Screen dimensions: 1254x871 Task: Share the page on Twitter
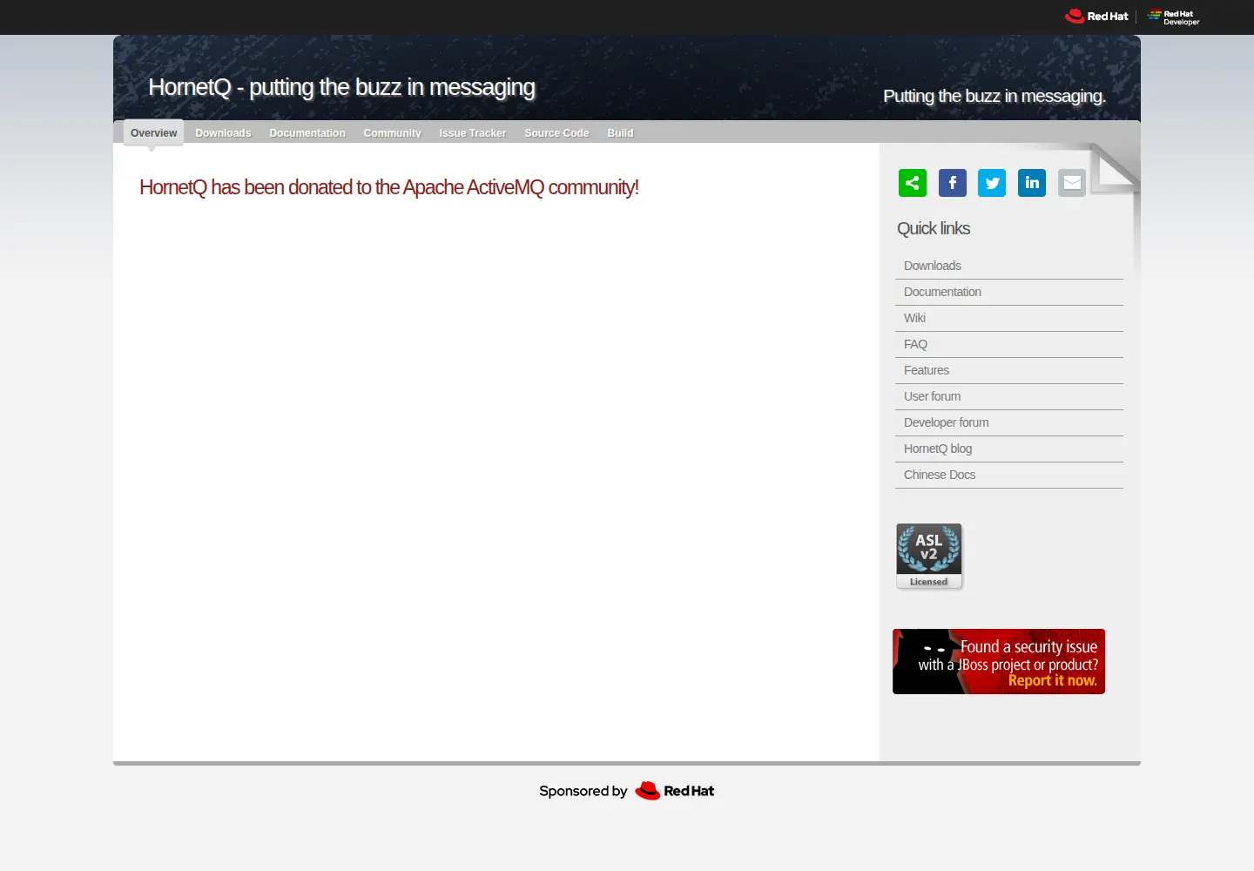click(x=992, y=183)
